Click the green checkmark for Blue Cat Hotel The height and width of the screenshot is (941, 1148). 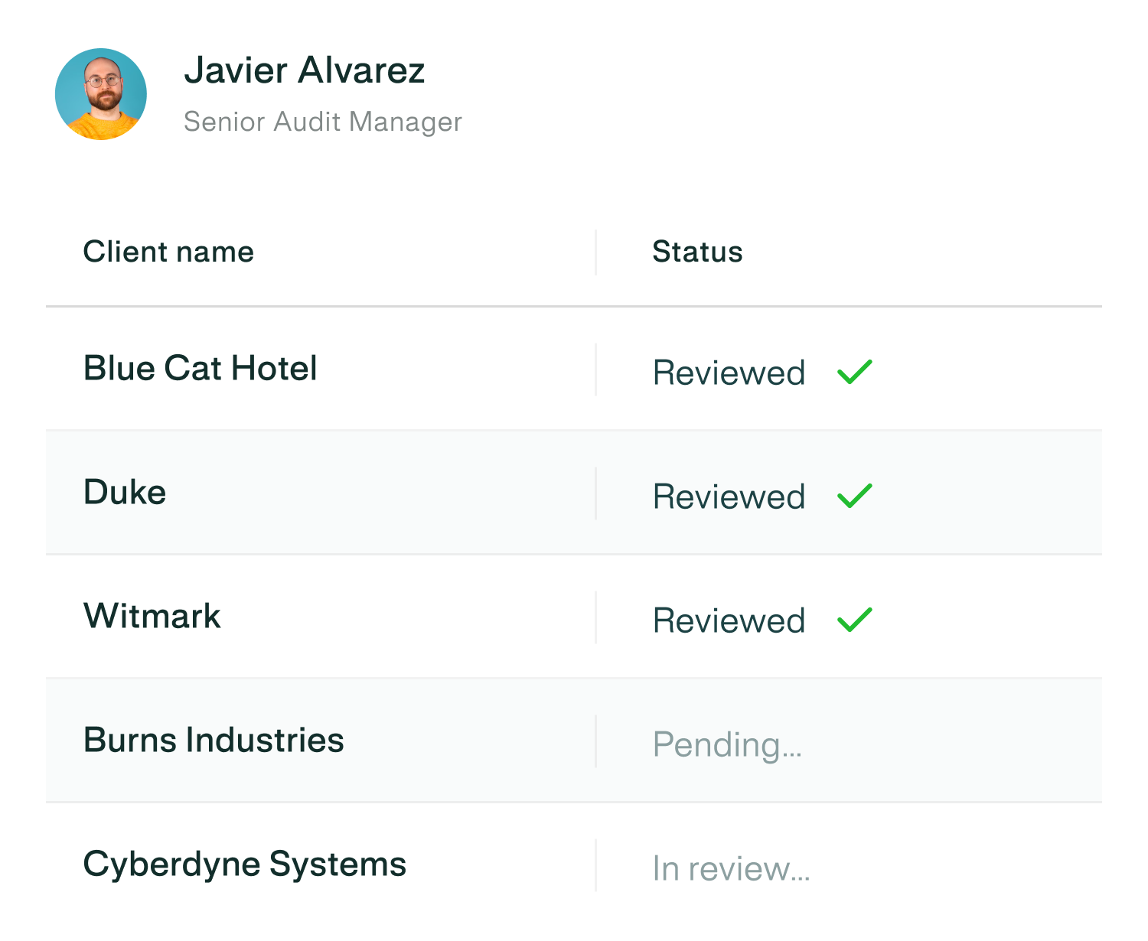point(854,372)
